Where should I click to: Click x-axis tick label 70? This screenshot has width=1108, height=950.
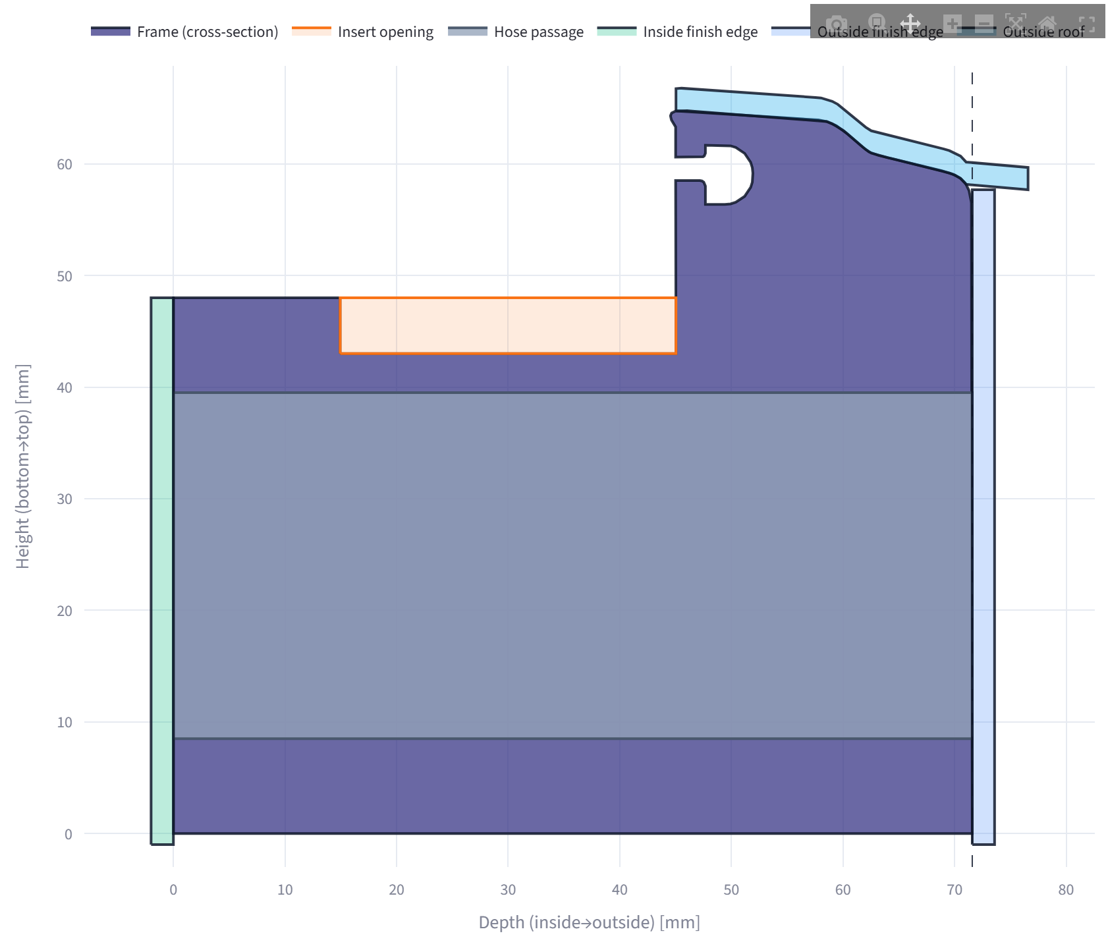(x=955, y=889)
